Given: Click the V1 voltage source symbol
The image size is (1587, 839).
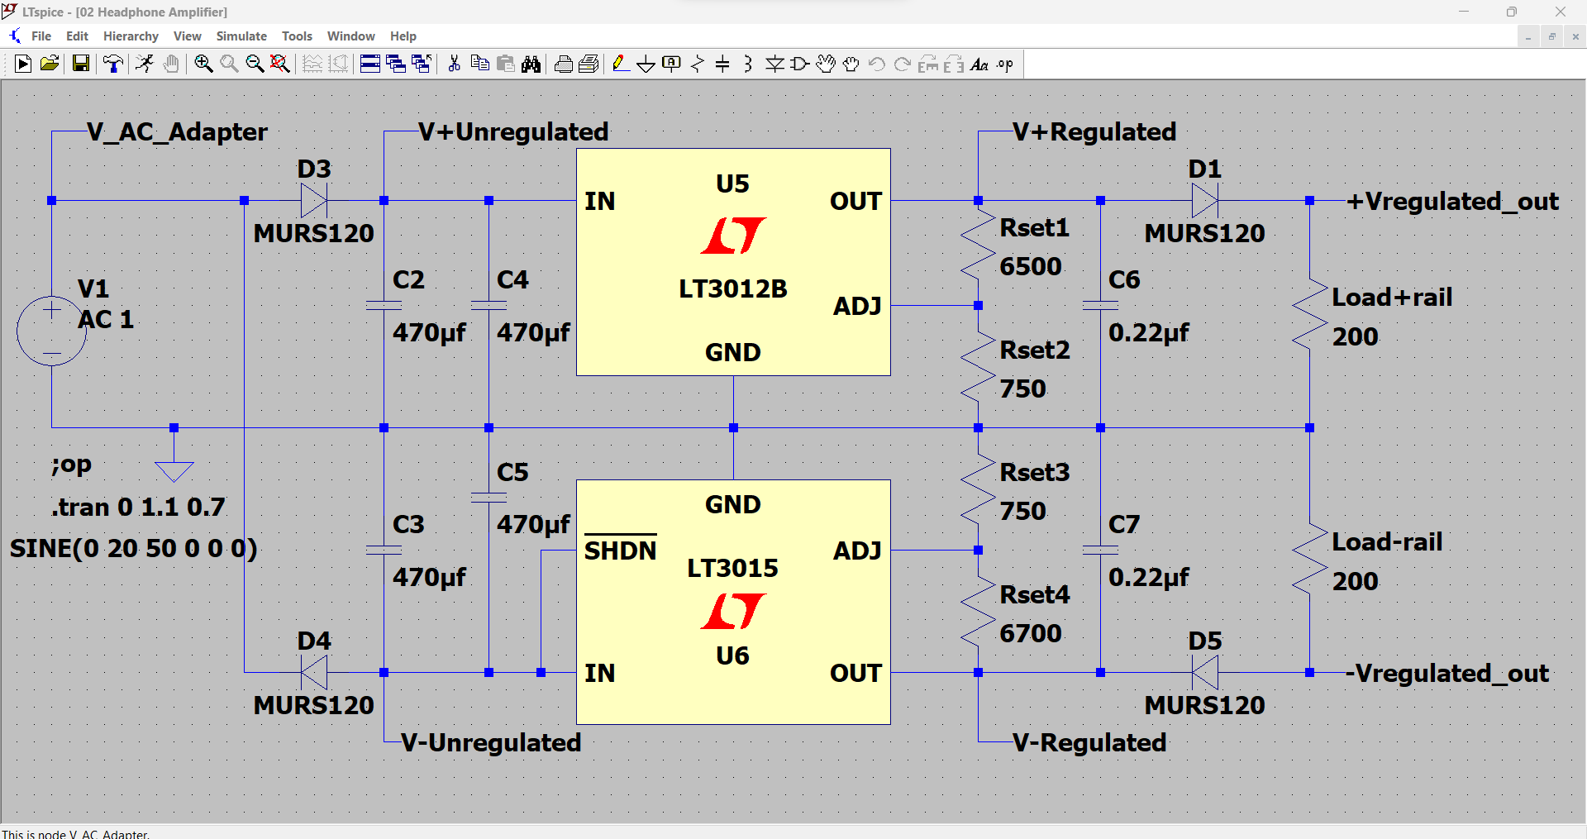Looking at the screenshot, I should click(51, 331).
